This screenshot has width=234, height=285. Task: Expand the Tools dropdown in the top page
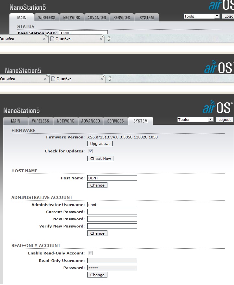[x=202, y=16]
